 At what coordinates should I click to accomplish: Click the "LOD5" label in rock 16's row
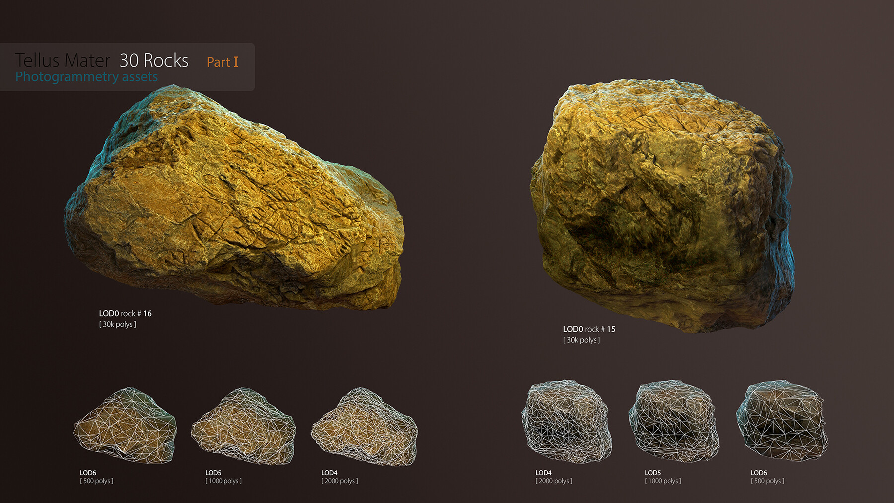[213, 473]
